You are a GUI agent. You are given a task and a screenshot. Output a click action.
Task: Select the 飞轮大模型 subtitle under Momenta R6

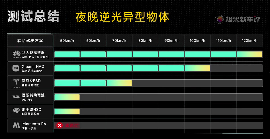coord(29,128)
